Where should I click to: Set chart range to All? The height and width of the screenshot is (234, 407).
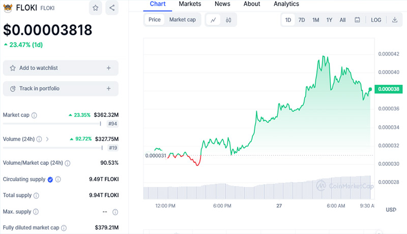click(342, 20)
